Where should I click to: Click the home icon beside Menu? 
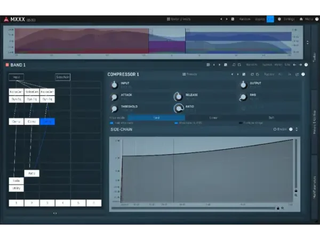[301, 19]
